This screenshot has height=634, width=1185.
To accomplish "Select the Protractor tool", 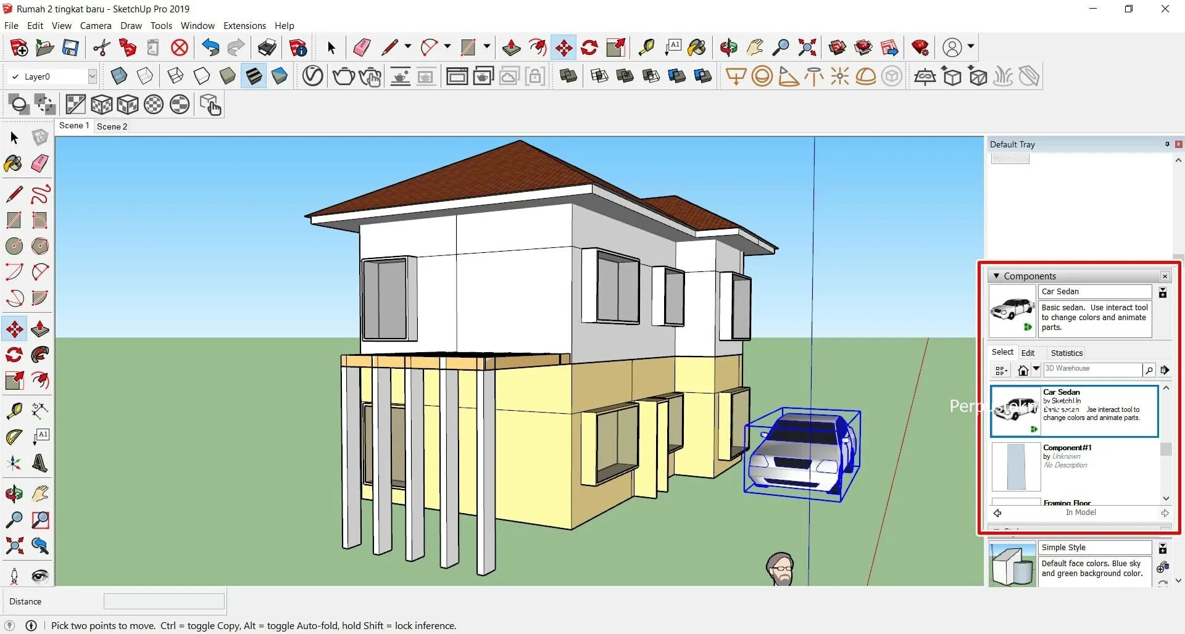I will click(x=14, y=437).
